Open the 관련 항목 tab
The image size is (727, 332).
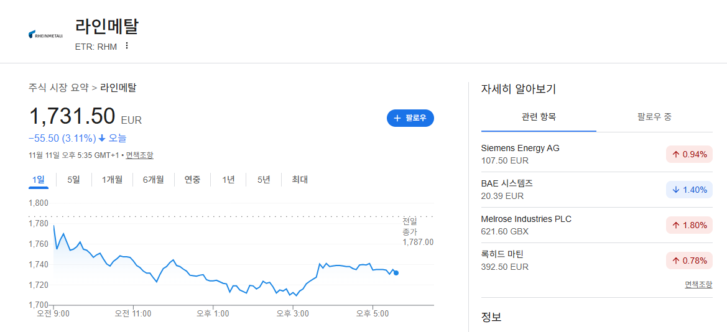click(x=539, y=117)
